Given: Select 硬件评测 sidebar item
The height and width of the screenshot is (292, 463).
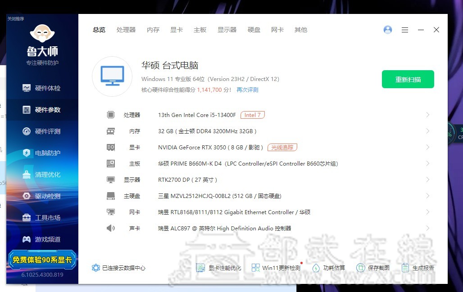Looking at the screenshot, I should (42, 131).
